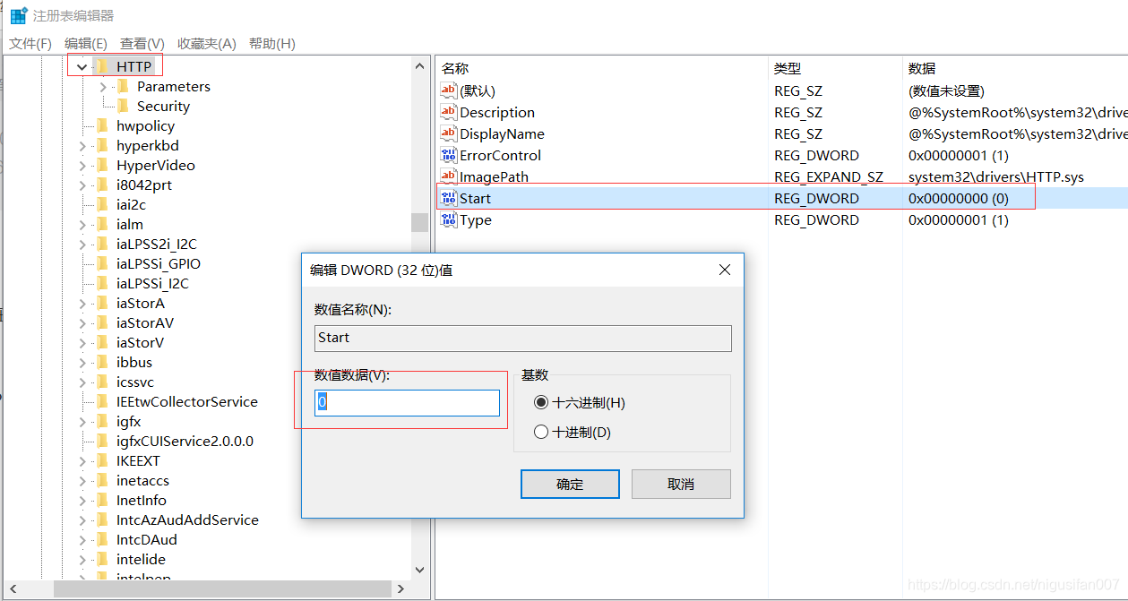
Task: Click the horizontal scrollbar right arrow
Action: pos(400,588)
